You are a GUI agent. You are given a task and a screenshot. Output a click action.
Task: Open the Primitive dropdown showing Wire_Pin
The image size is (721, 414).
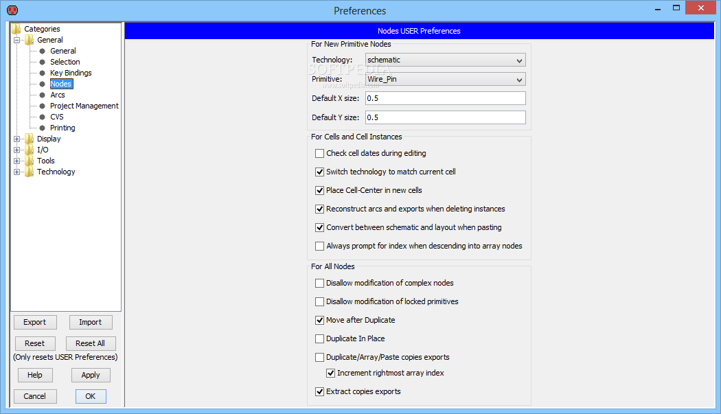click(x=445, y=80)
